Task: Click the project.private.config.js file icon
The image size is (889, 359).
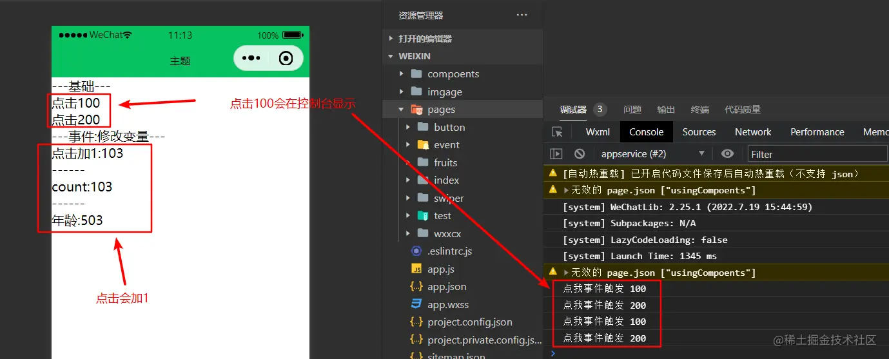Action: tap(416, 340)
